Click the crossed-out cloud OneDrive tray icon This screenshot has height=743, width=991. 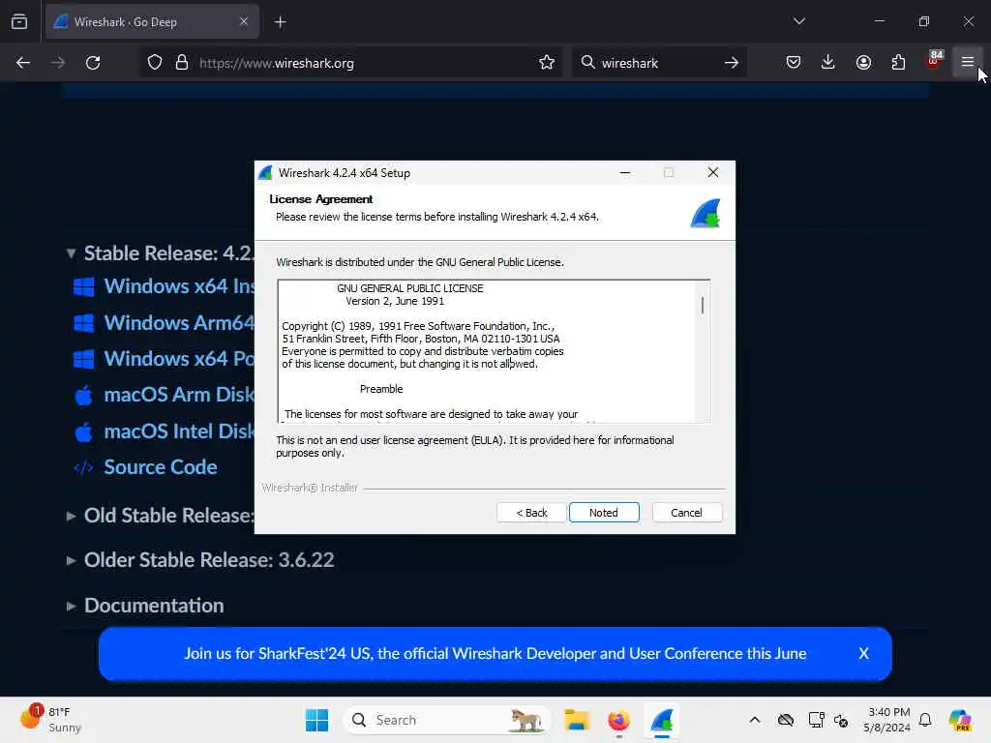pos(786,720)
